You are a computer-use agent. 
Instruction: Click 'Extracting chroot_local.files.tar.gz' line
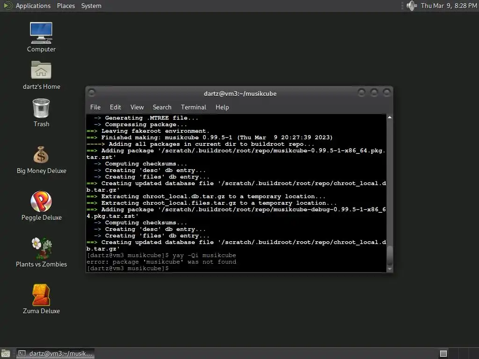211,203
